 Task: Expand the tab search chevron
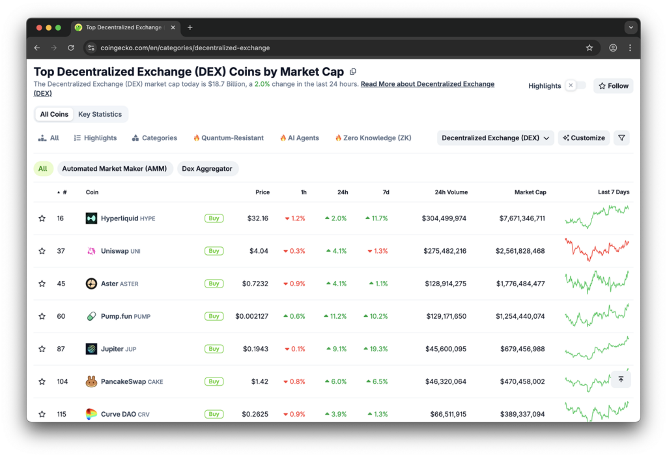coord(631,27)
